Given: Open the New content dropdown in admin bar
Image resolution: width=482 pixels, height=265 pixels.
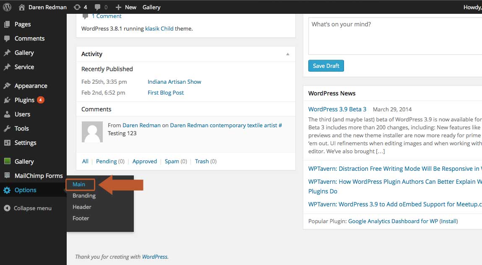Looking at the screenshot, I should coord(126,7).
